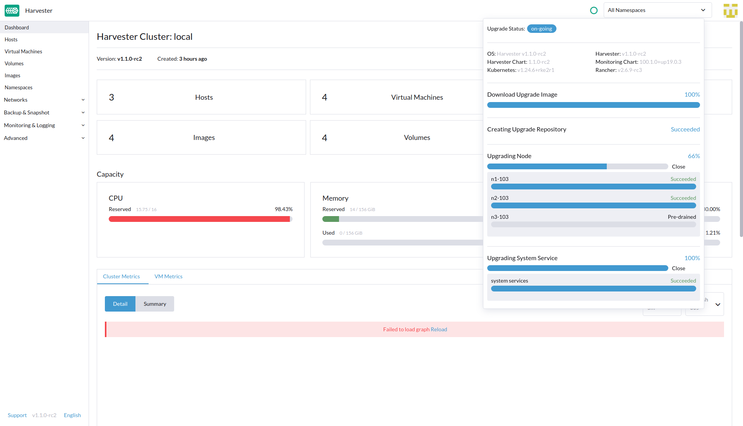Close the Upgrading Node details
Screen dimensions: 743x426
(678, 167)
